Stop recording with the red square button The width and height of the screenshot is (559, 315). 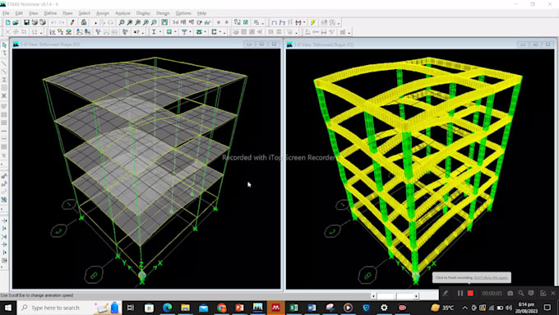point(470,294)
